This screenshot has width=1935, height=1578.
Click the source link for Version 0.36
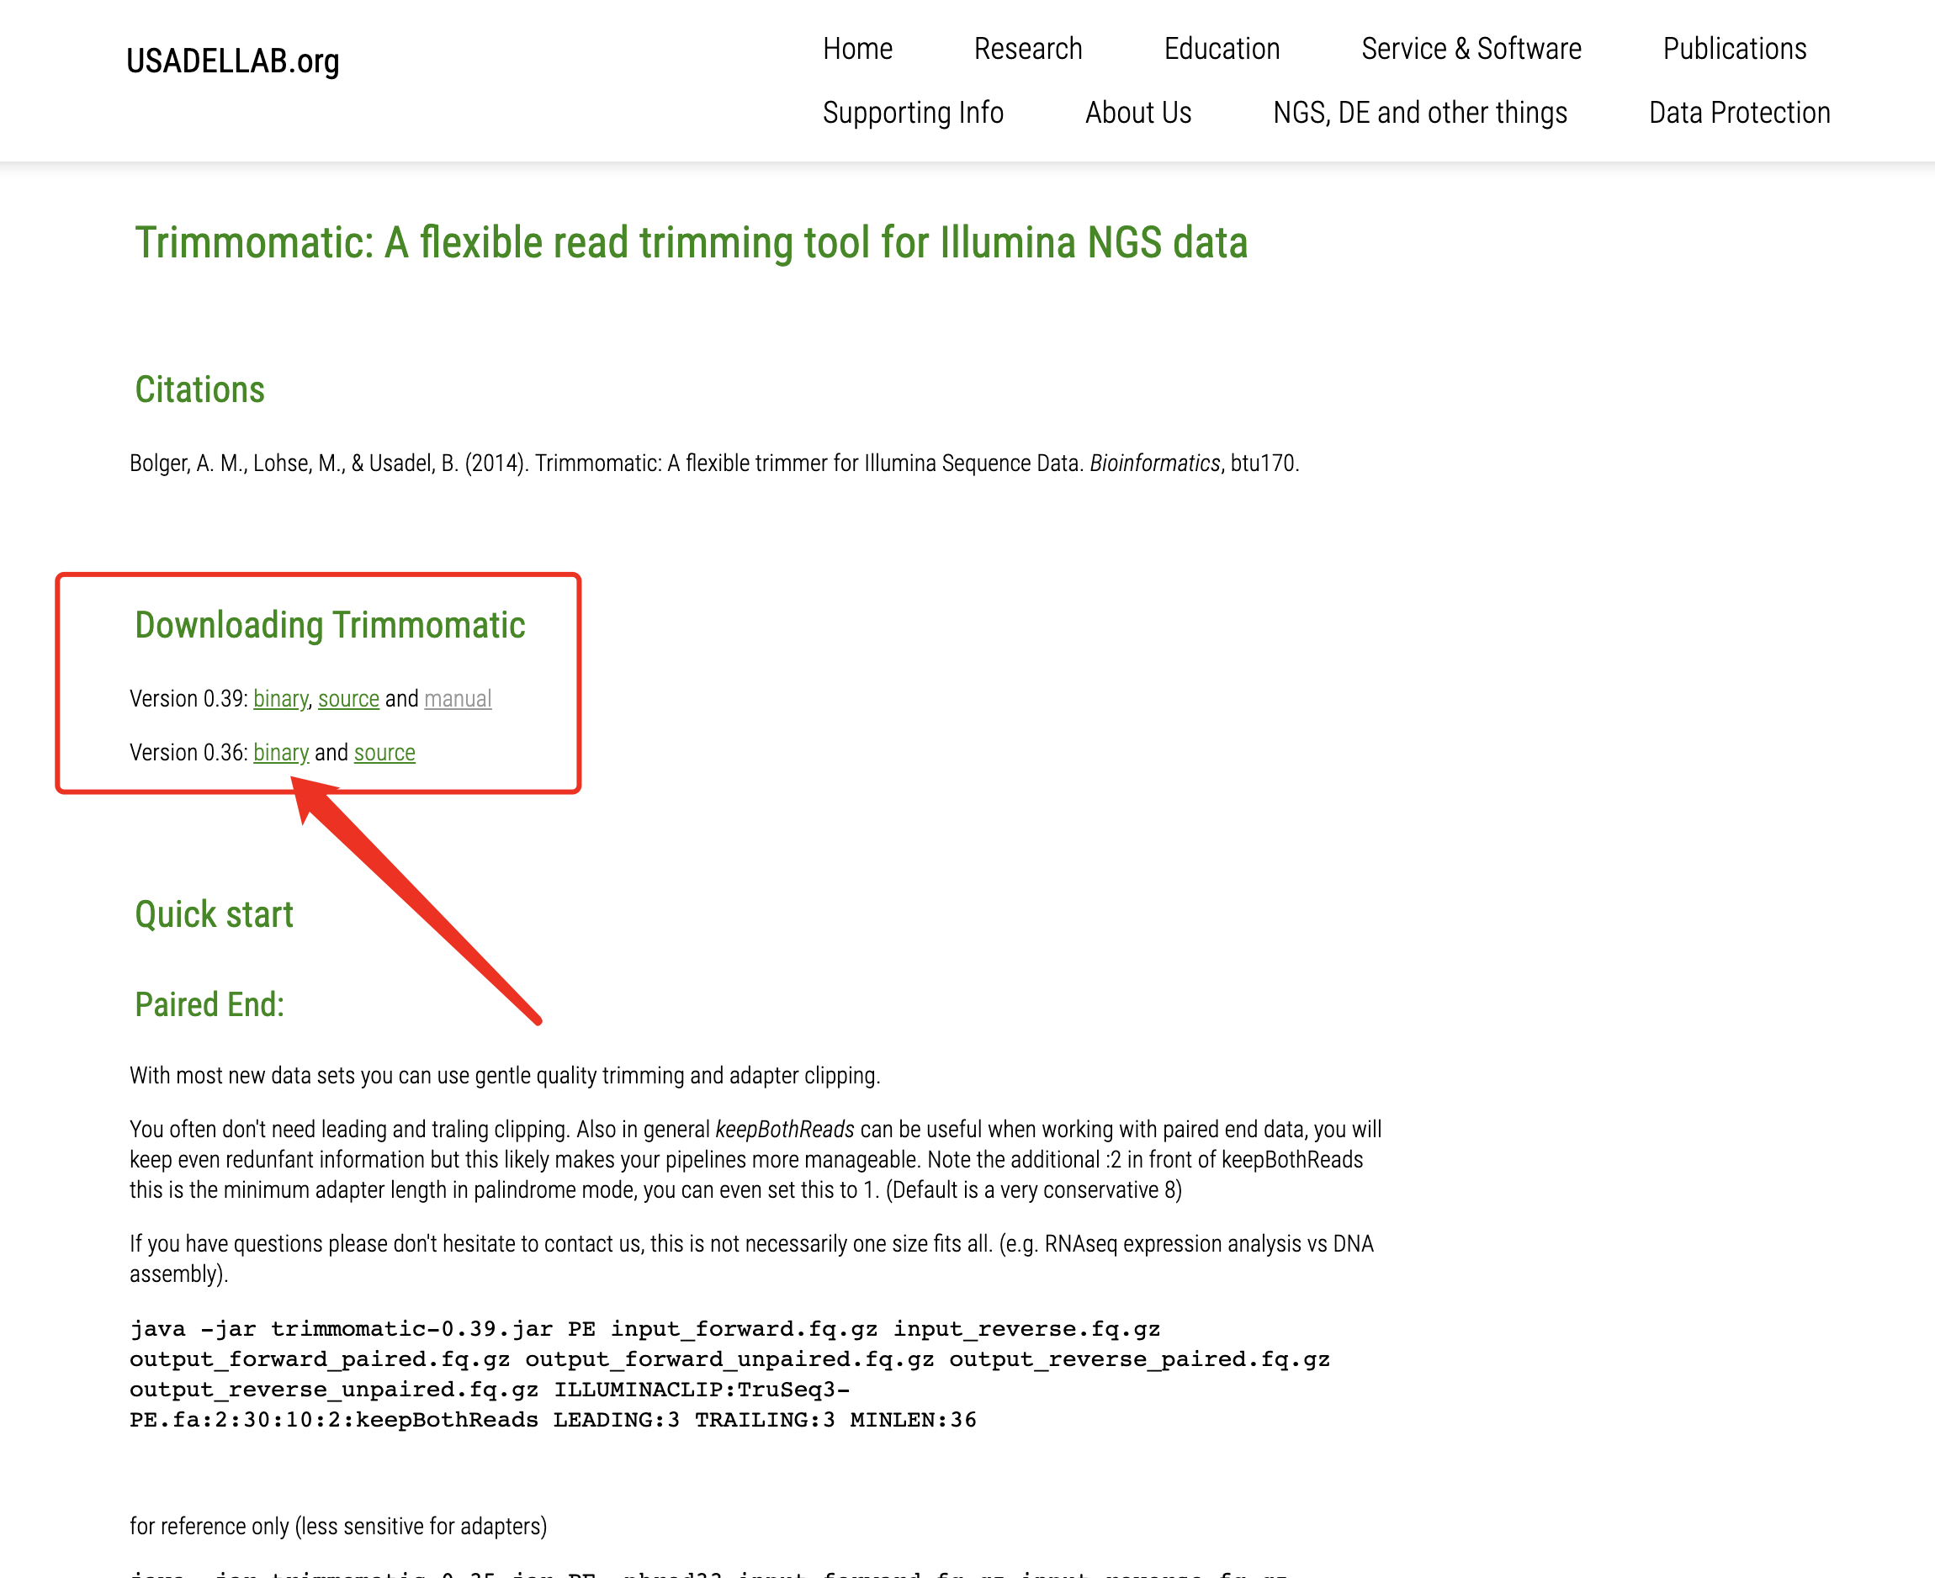(385, 750)
